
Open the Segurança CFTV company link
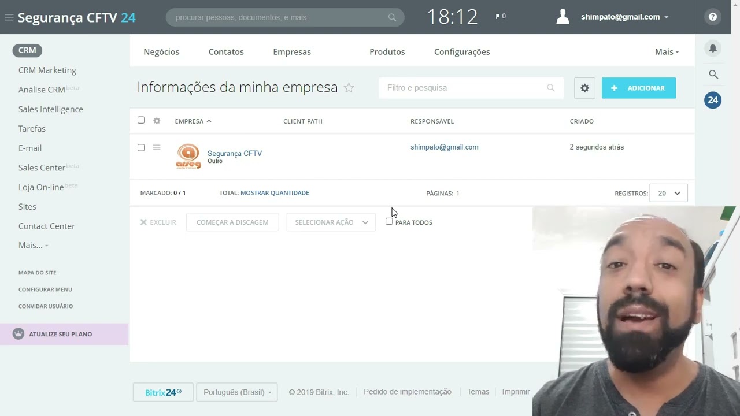(235, 153)
